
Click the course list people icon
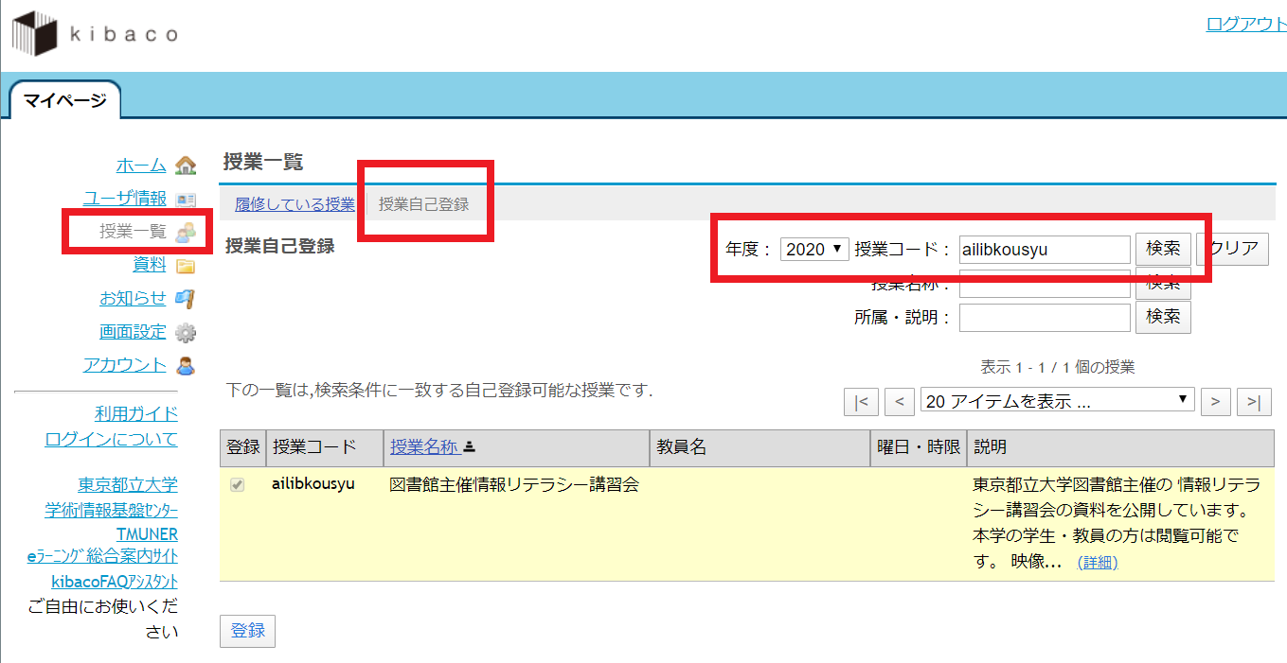pos(186,232)
